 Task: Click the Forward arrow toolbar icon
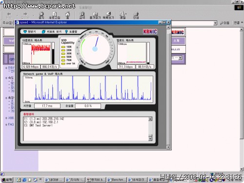pos(25,14)
